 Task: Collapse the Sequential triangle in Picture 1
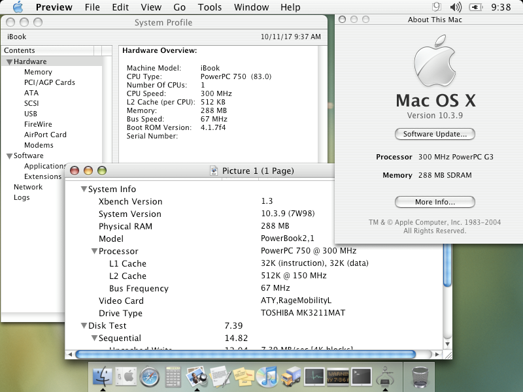pos(94,338)
